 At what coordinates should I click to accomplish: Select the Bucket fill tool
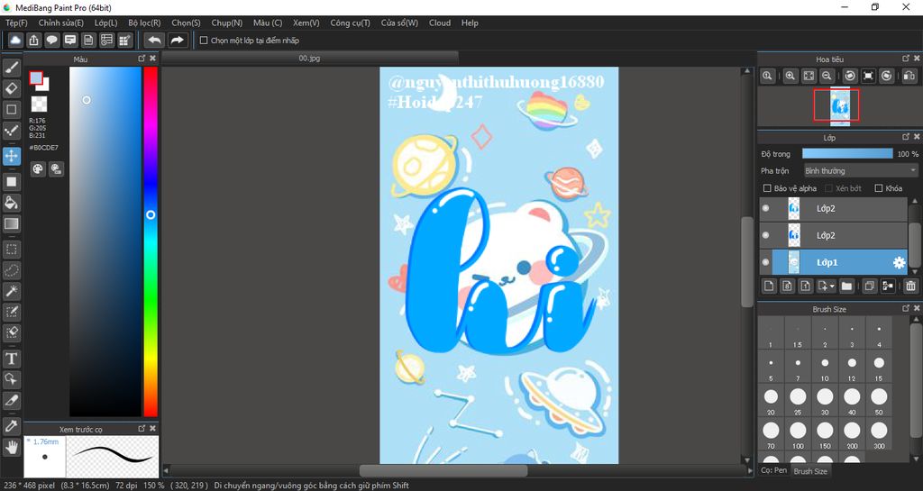[x=11, y=203]
